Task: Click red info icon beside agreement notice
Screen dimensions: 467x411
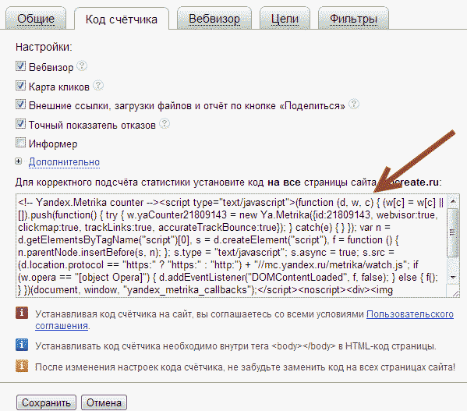Action: coord(22,313)
